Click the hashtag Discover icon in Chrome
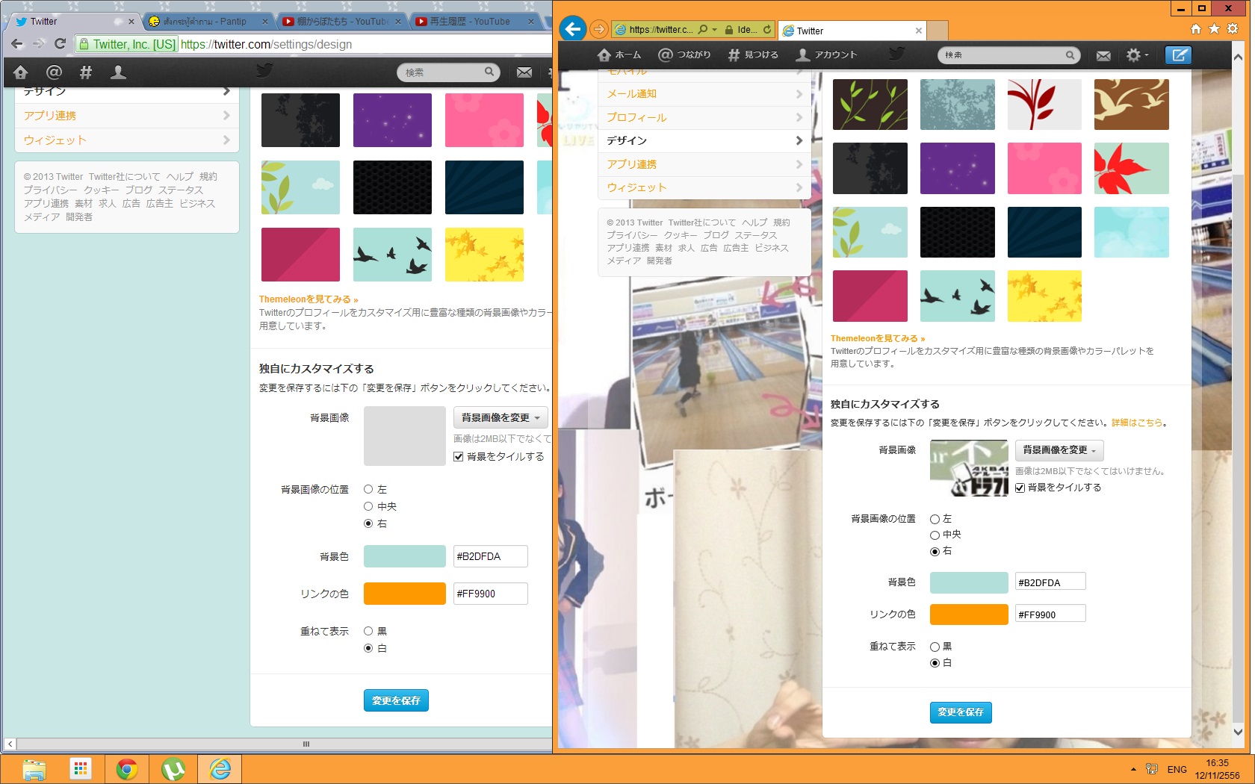Viewport: 1255px width, 784px height. 86,72
